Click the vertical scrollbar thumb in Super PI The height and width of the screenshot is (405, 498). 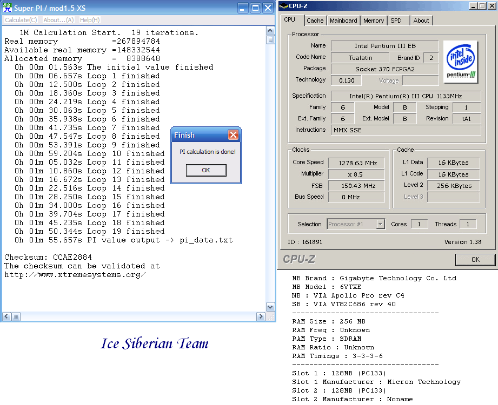270,40
